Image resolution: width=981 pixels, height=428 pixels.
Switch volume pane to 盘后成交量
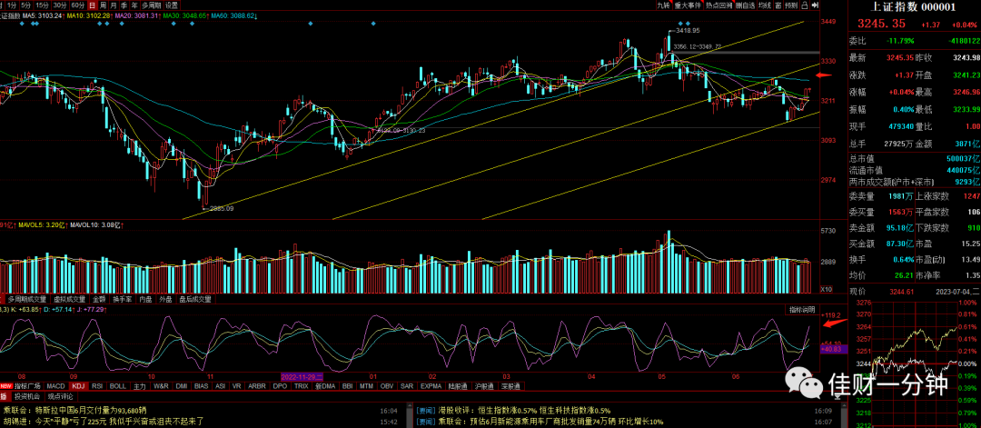[195, 299]
